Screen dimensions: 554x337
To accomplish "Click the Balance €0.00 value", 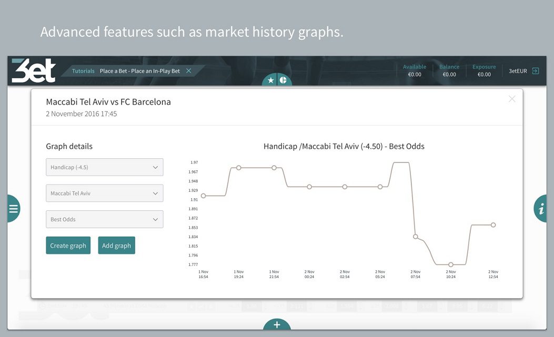I will coord(449,75).
